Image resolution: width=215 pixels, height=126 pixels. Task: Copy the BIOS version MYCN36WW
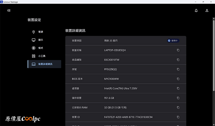(178, 79)
